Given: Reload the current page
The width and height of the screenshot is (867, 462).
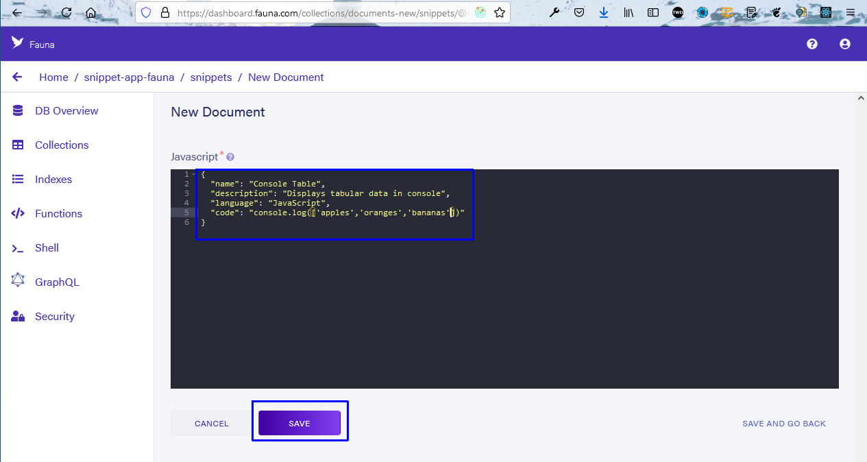Looking at the screenshot, I should [66, 12].
